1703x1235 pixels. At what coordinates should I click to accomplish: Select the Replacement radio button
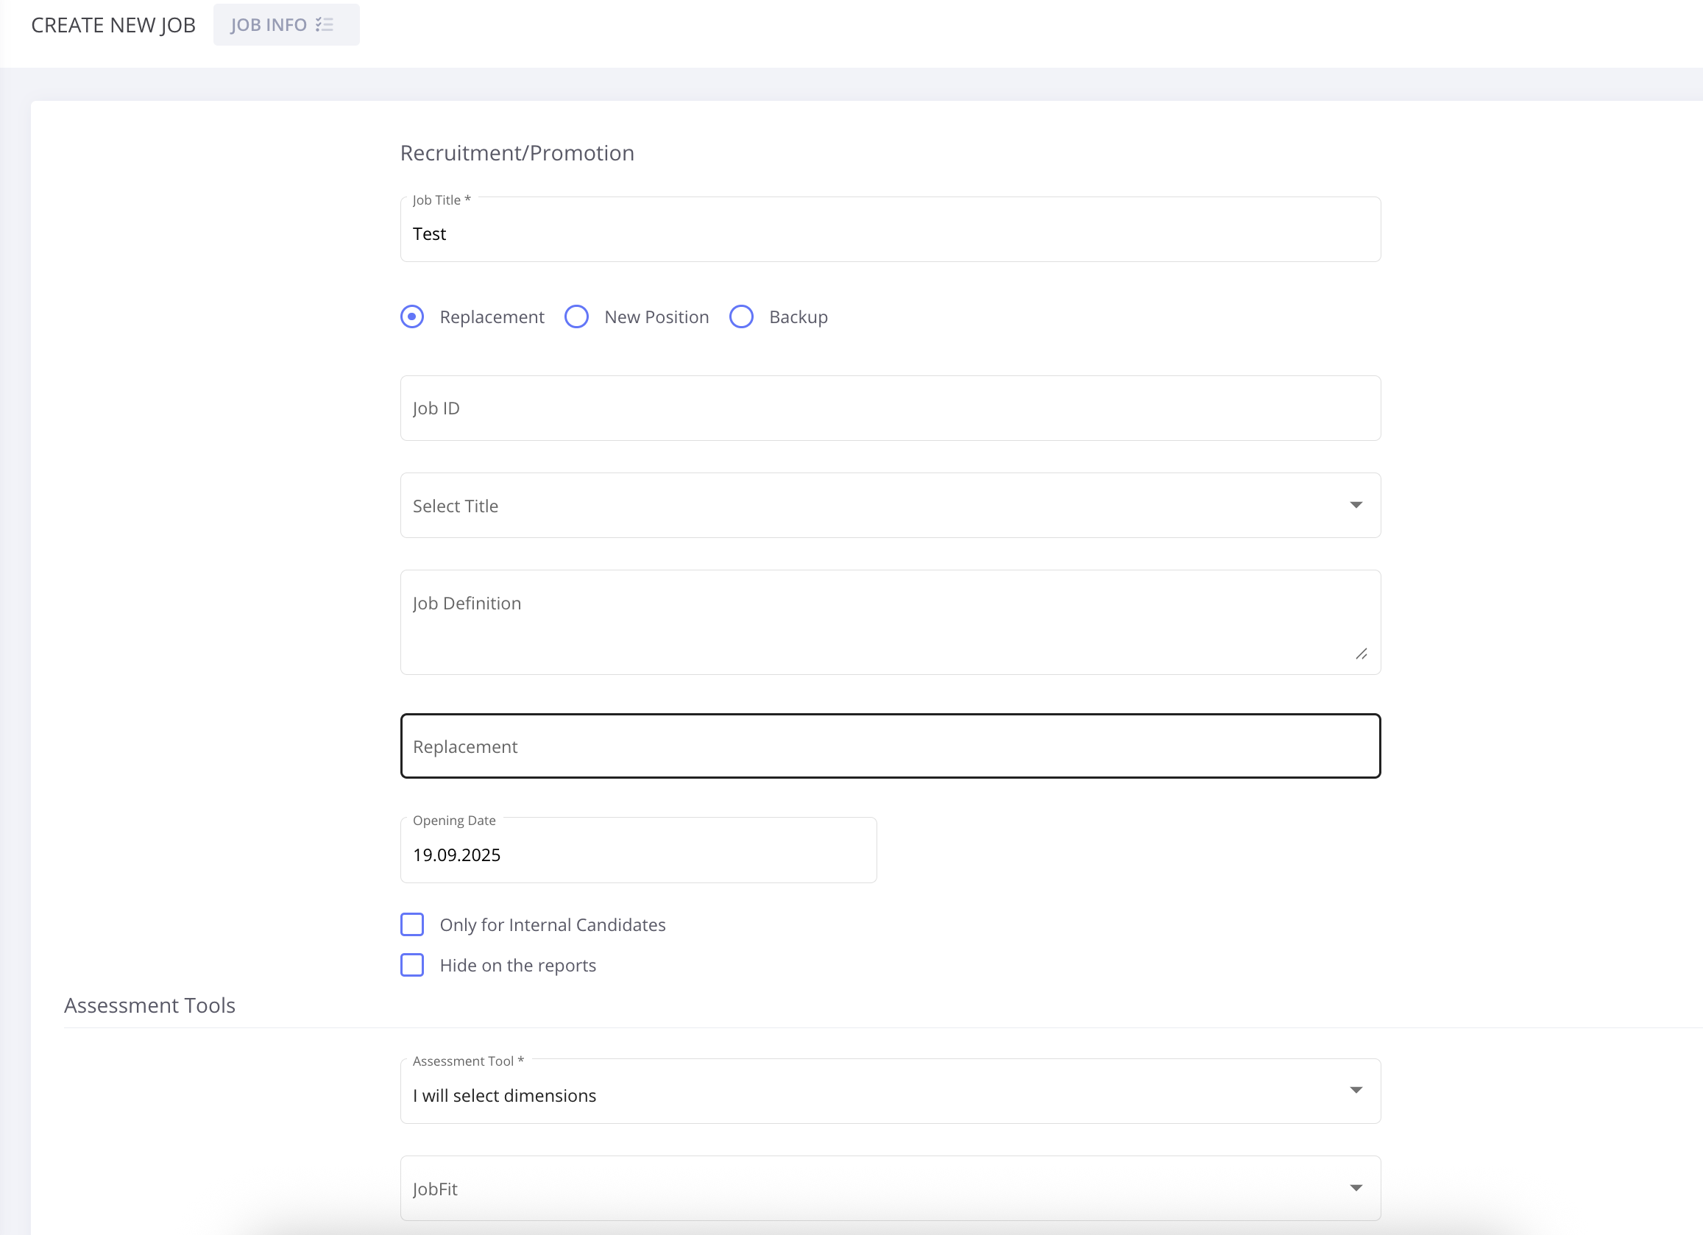tap(412, 316)
